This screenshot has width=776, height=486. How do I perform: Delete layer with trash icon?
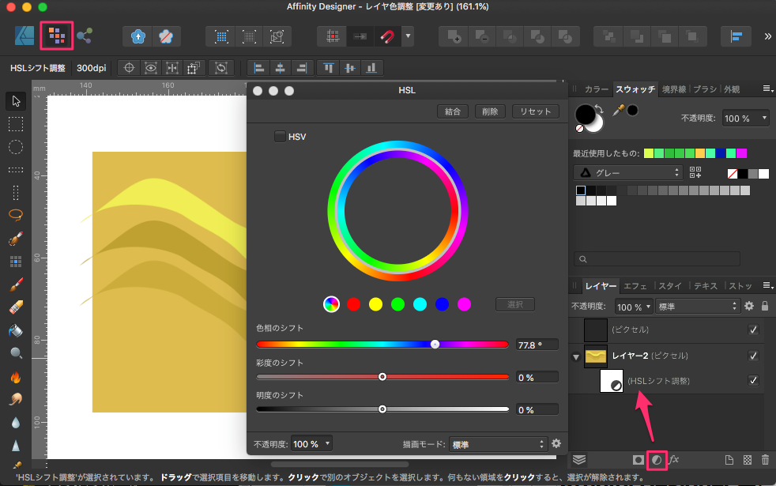[764, 459]
